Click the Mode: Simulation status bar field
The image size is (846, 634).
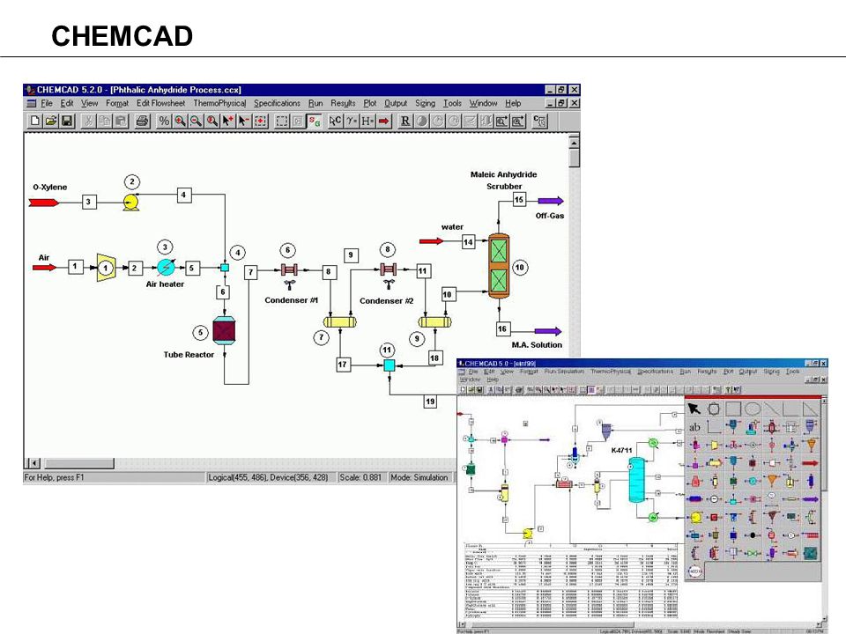pos(419,477)
